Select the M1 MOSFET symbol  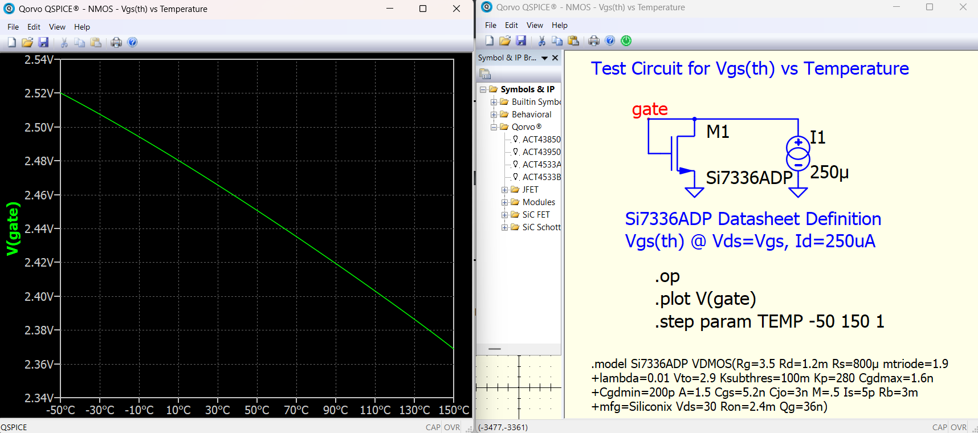click(x=682, y=154)
